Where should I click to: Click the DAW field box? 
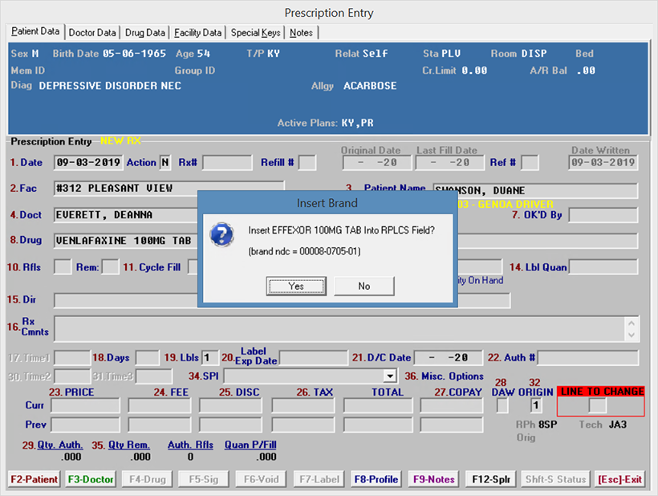click(x=502, y=406)
